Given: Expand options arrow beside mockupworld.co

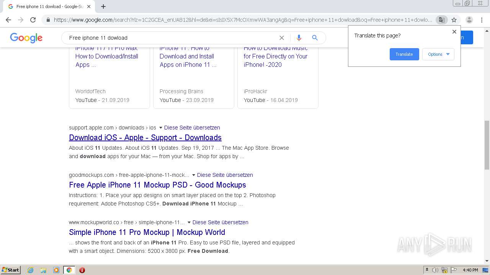Looking at the screenshot, I should point(189,222).
